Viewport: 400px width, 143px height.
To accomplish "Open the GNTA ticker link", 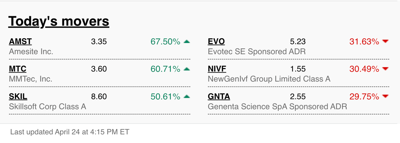I will click(219, 96).
